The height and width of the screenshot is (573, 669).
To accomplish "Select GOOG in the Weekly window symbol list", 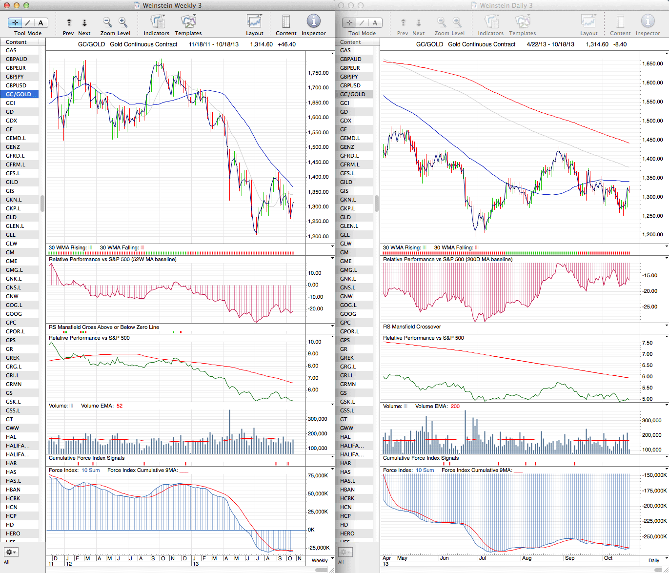I will [x=14, y=314].
